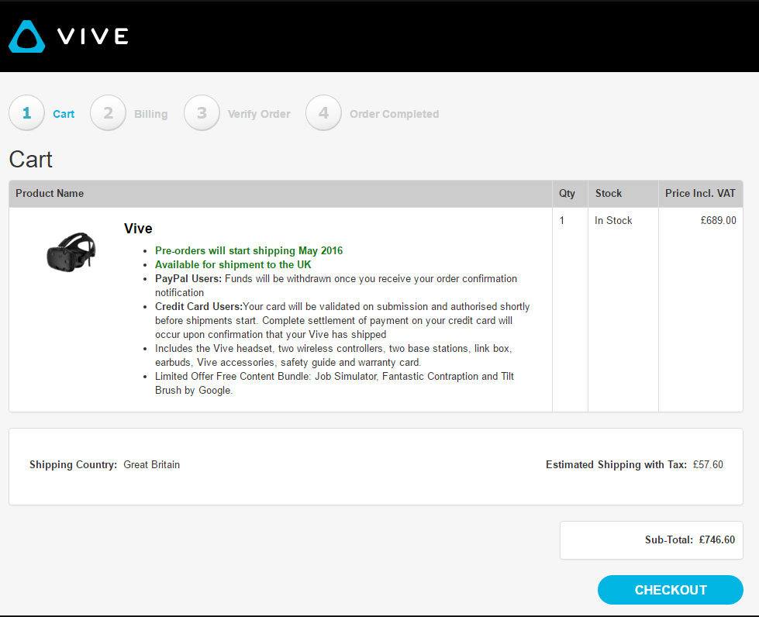Click the Vive logo icon in header
Screen dimensions: 759x617
[x=27, y=36]
